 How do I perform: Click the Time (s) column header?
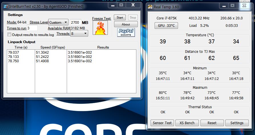click(x=21, y=47)
